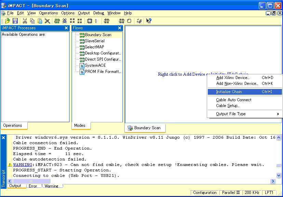Click the transcript scroll-up arrow
This screenshot has height=197, width=283.
click(279, 138)
